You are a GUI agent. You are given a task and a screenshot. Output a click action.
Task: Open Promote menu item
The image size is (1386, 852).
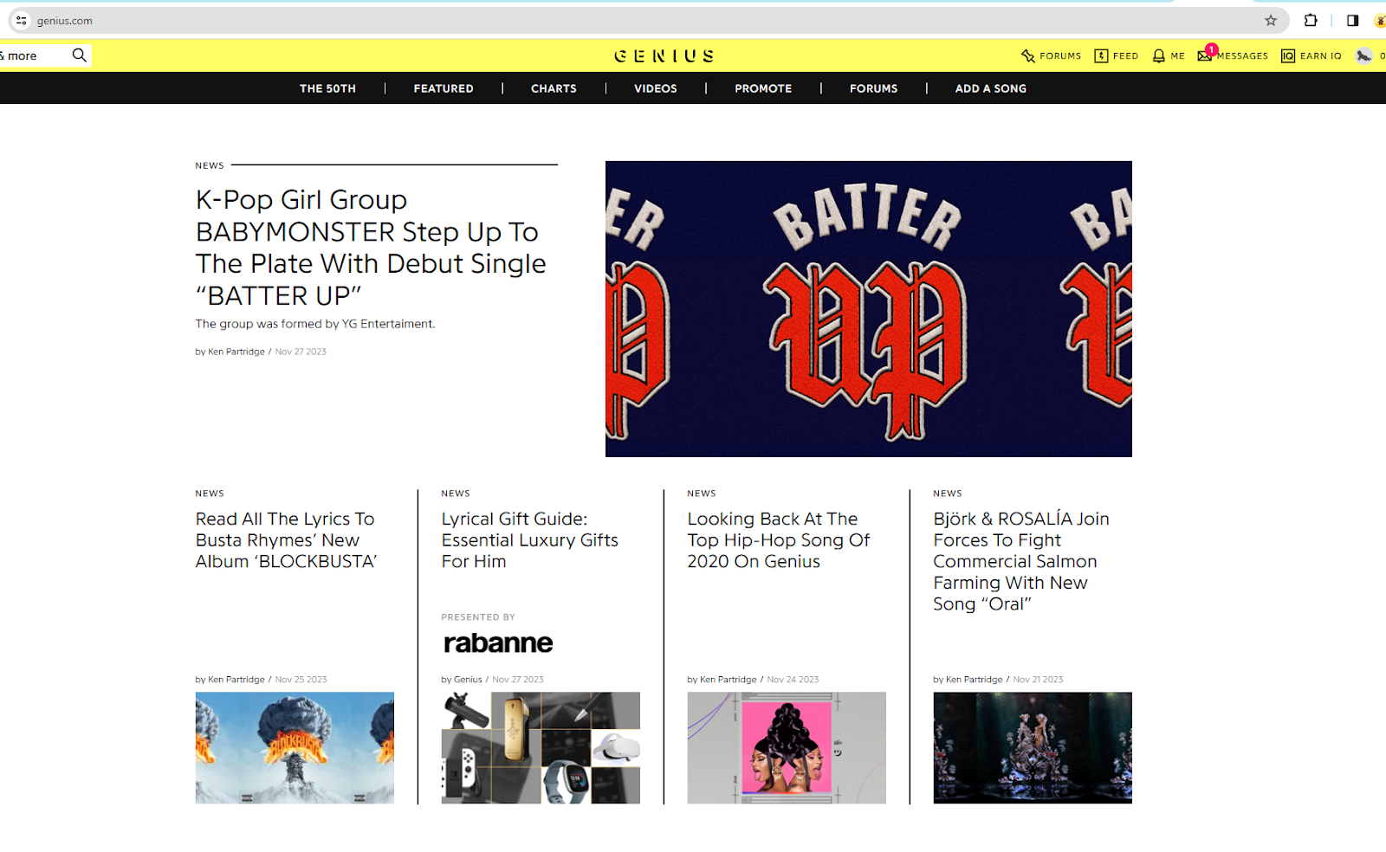(763, 88)
